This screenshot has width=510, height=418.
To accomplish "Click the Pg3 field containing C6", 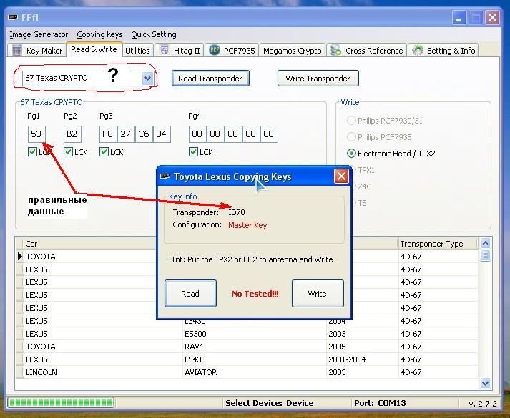I will [x=144, y=134].
